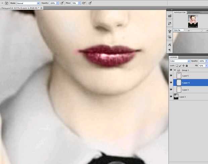Click the Navigator zoom percentage field
This screenshot has height=164, width=208.
coord(179,31)
